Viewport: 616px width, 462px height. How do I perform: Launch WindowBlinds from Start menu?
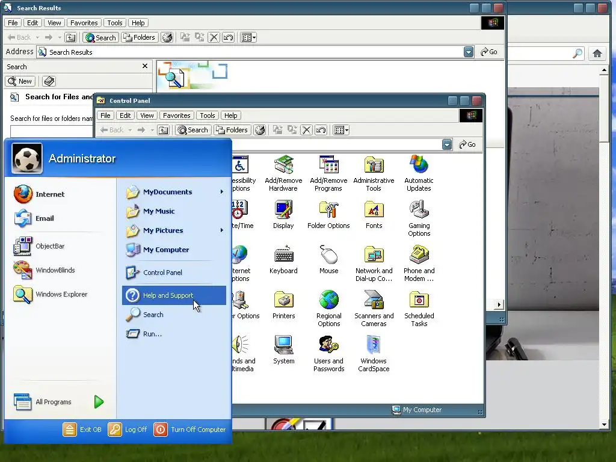click(43, 270)
